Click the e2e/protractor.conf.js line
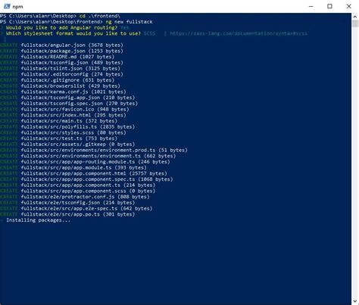The width and height of the screenshot is (359, 305). click(75, 197)
